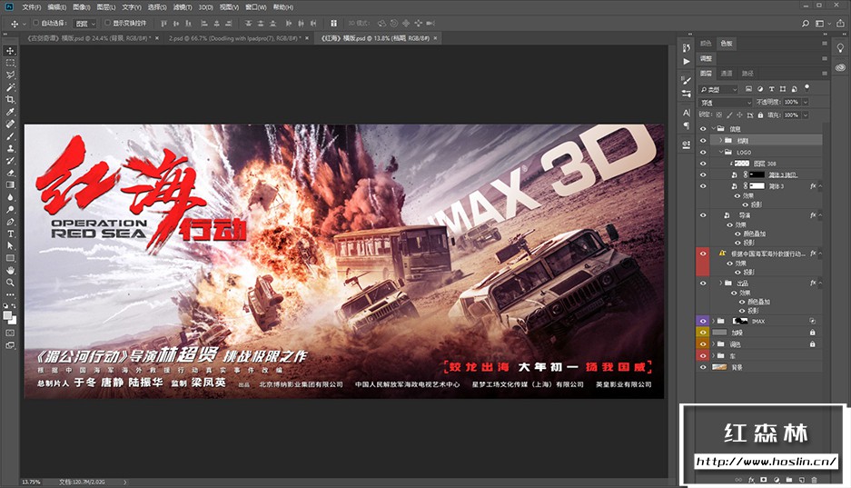Collapse the LOGO layer group
851x488 pixels.
[722, 152]
